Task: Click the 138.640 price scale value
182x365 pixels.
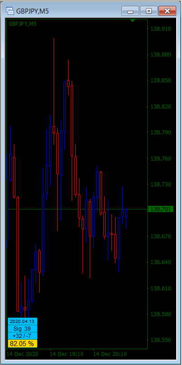Action: click(x=161, y=262)
